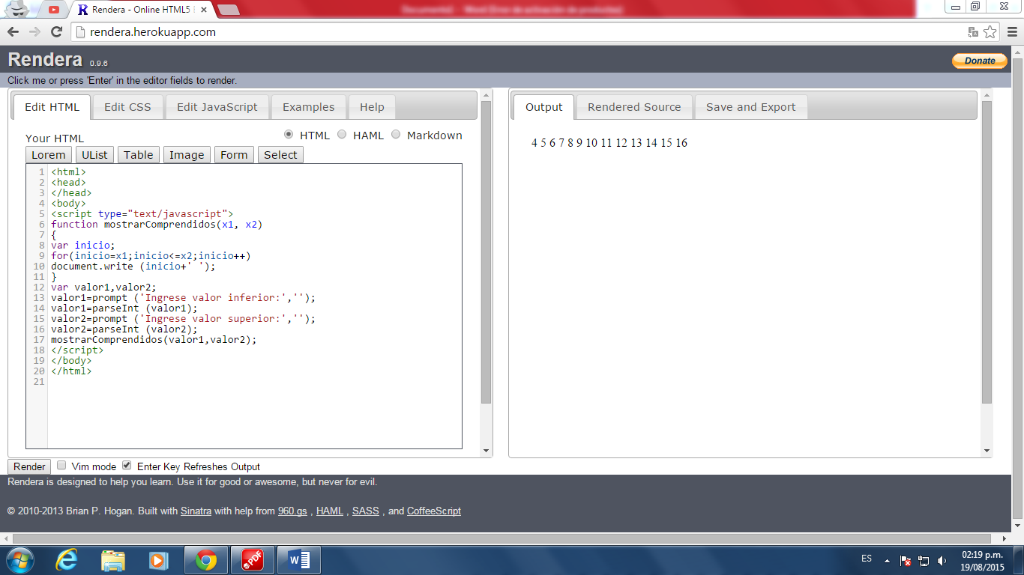Switch to Microsoft Word from taskbar
This screenshot has height=575, width=1024.
[299, 560]
